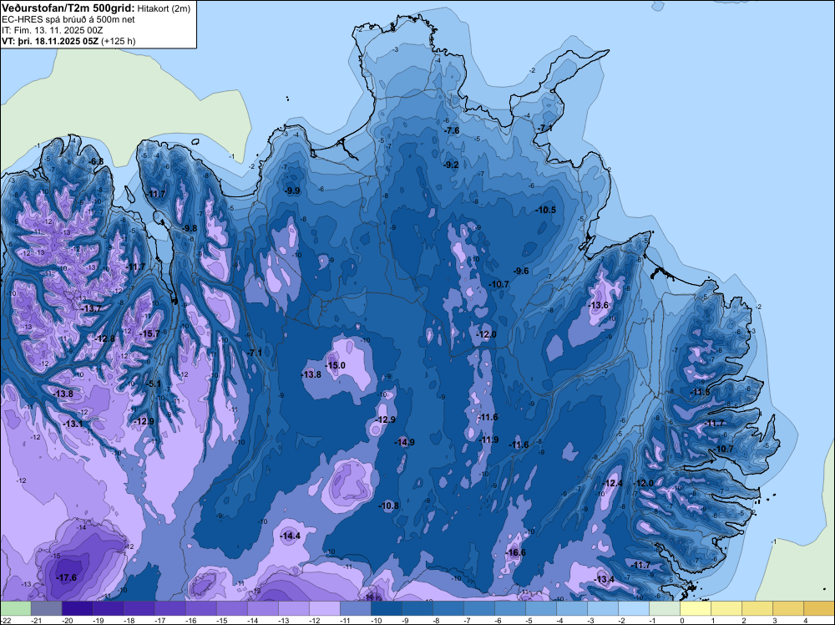Screen dimensions: 835x625
Task: Click the title 'Veðurstofan/T2m 500grid:'
Action: tap(68, 8)
